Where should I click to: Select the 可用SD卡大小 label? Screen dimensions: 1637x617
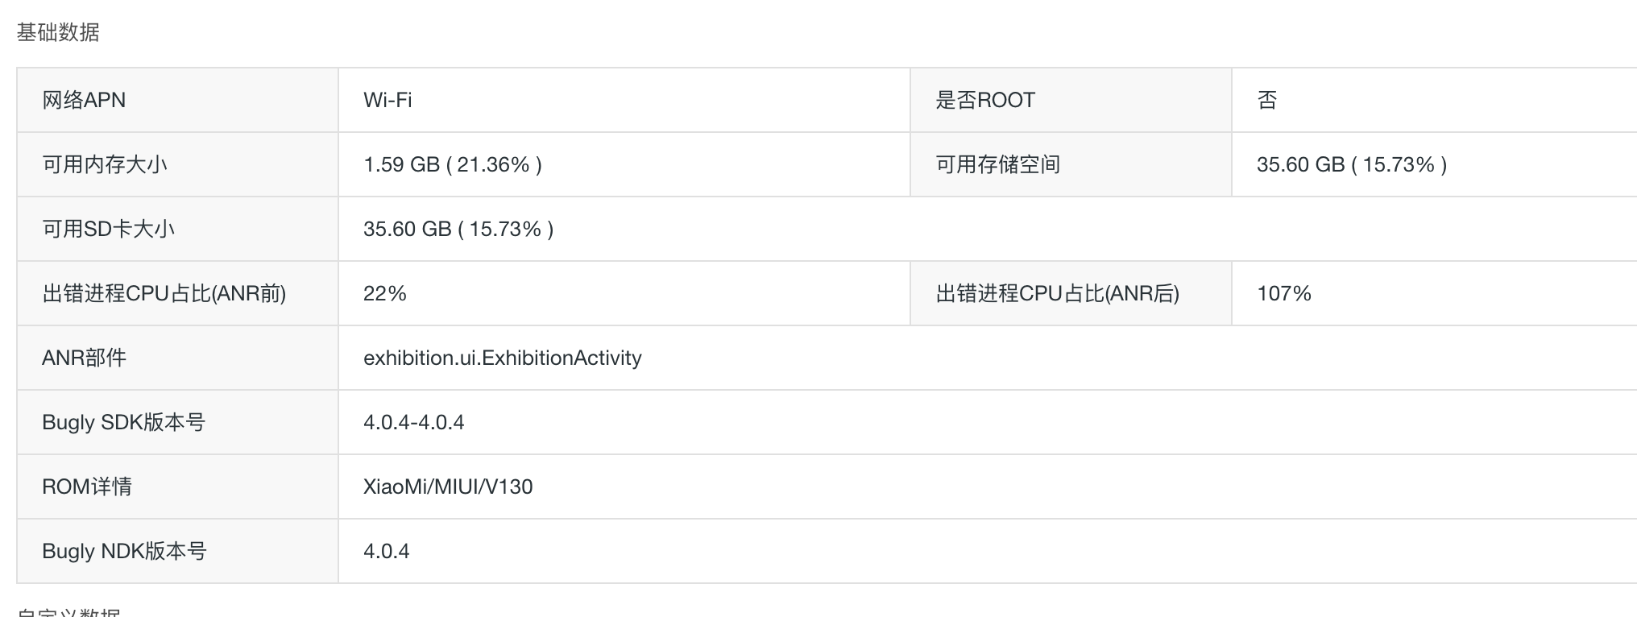pos(108,229)
